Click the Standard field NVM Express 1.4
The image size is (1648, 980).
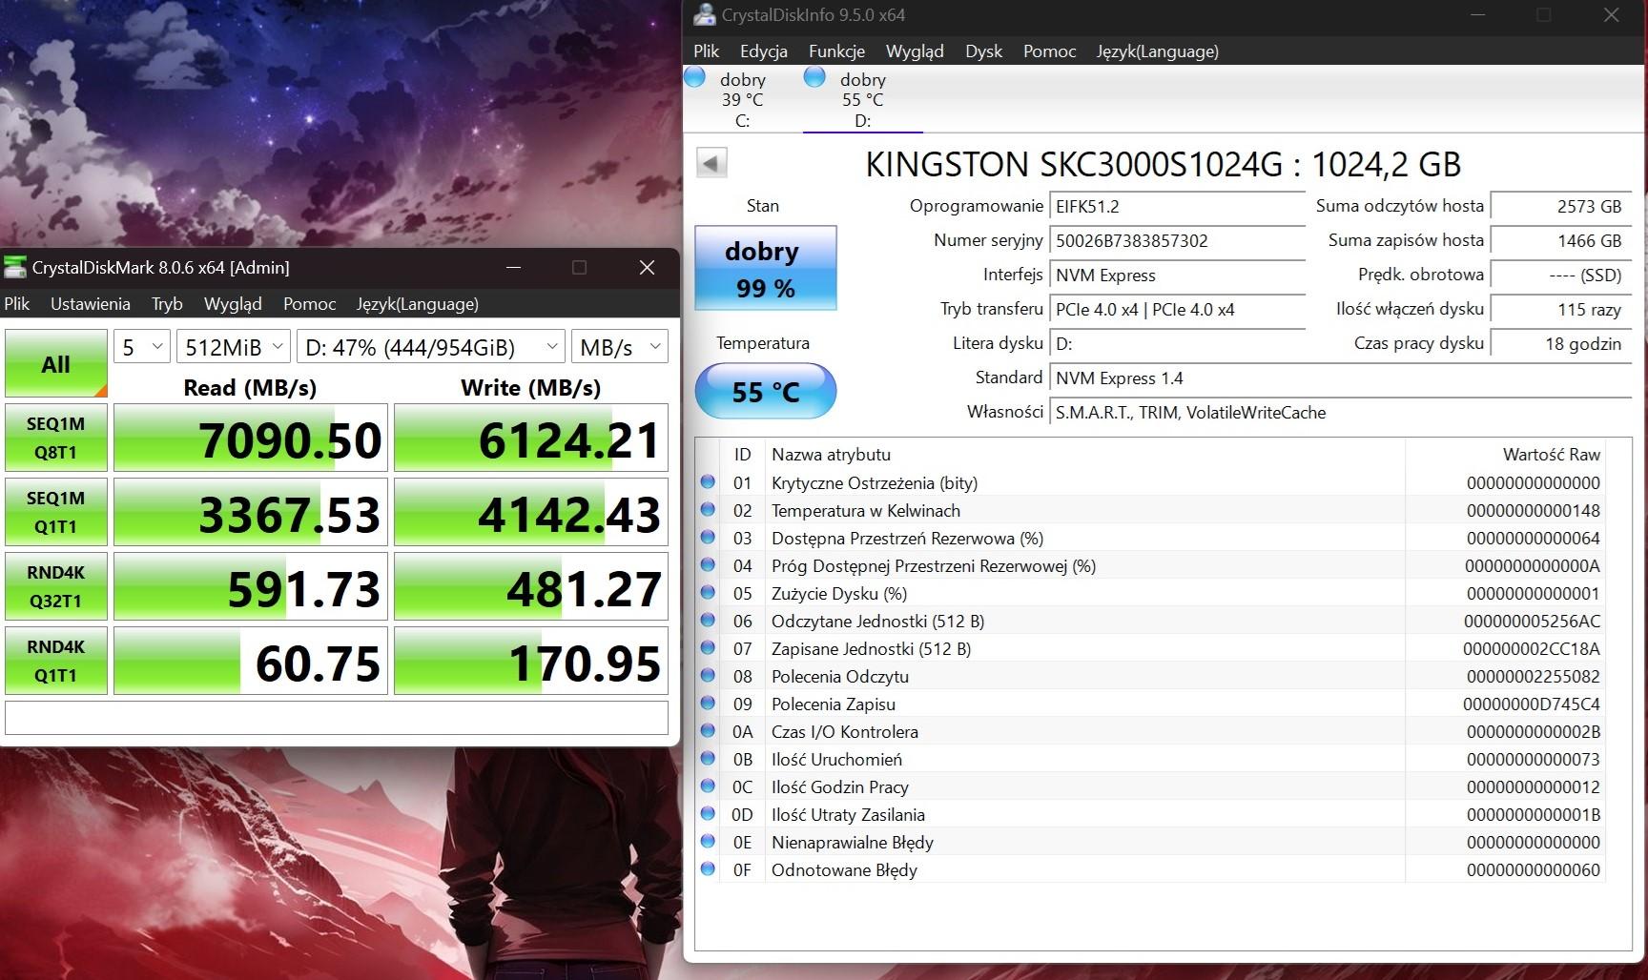(1341, 378)
